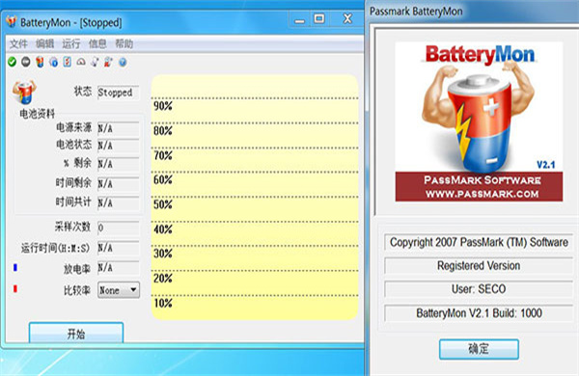Click the red 比较率 color marker
Screen dimensions: 579x376
(15, 288)
